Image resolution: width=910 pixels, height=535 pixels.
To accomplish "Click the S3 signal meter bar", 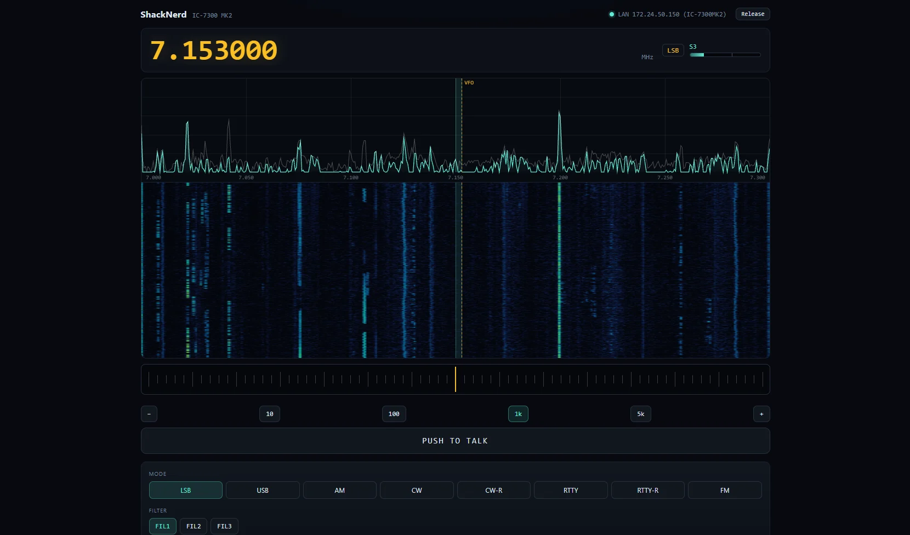I will tap(725, 55).
